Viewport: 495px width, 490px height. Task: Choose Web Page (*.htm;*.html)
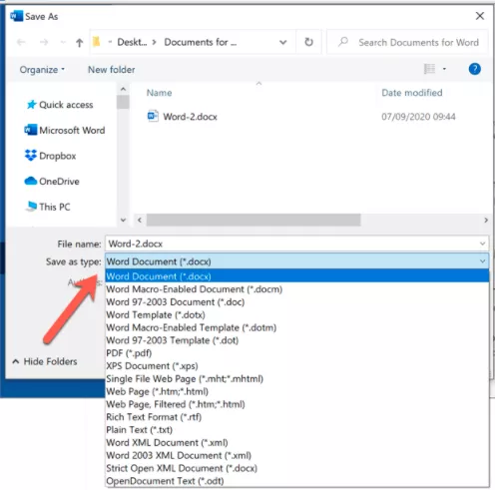(x=297, y=391)
